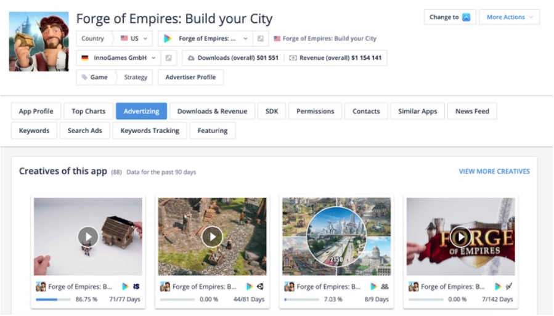Click the US flag icon in Country selector
The width and height of the screenshot is (554, 316).
(124, 38)
